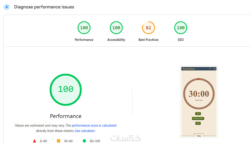This screenshot has height=144, width=251.
Task: Jump to the Accessibility score gauge
Action: coord(116,28)
